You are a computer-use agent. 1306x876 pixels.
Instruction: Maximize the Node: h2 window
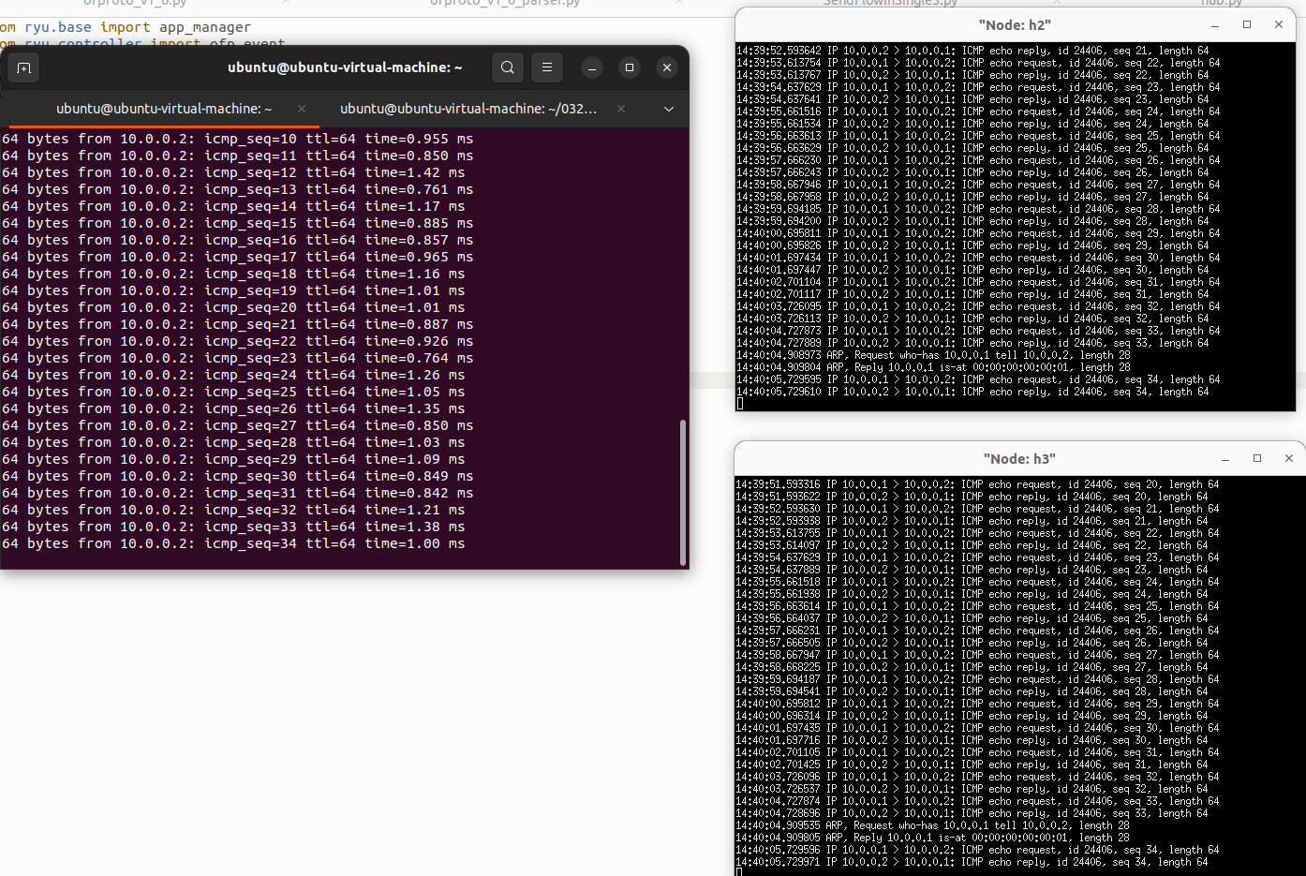[x=1247, y=25]
